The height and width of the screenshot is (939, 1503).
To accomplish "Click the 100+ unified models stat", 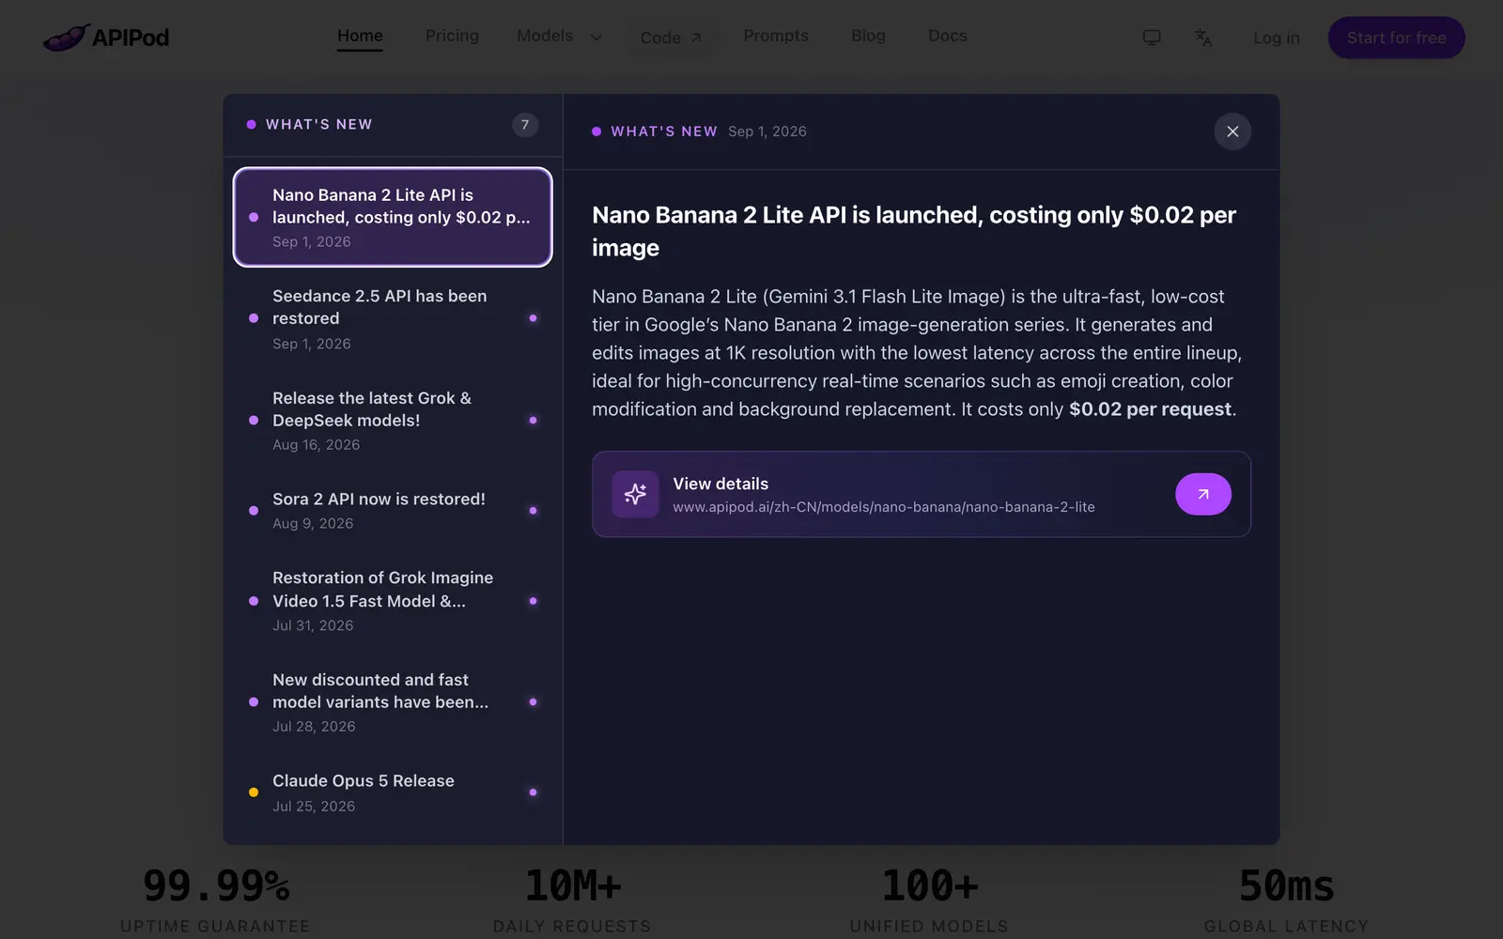I will tap(929, 901).
